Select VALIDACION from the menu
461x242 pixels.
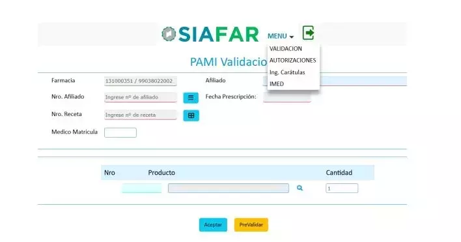point(286,48)
